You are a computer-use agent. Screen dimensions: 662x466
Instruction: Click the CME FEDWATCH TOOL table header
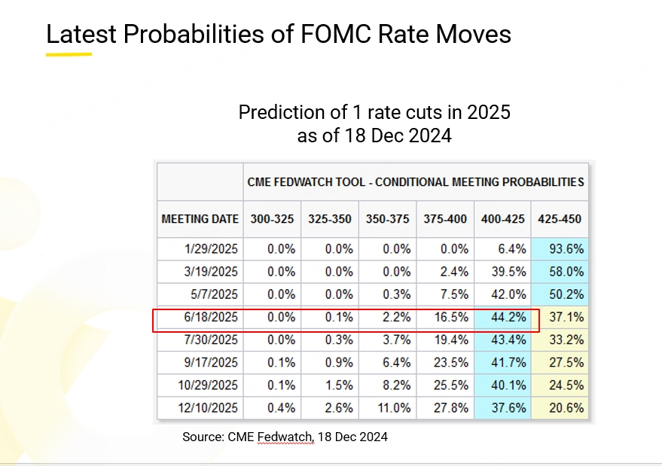(416, 182)
